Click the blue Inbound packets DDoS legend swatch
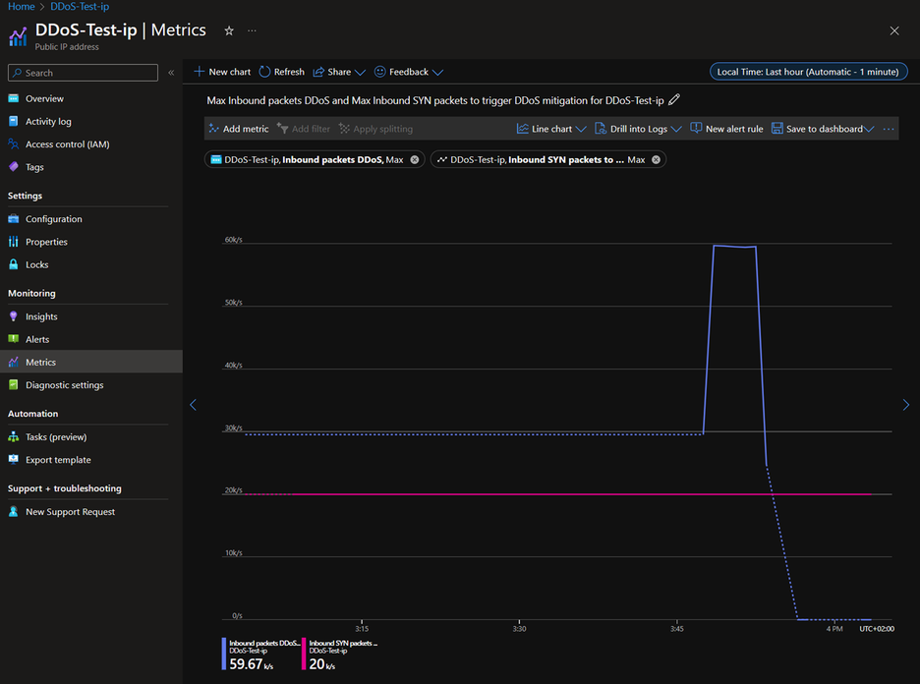The width and height of the screenshot is (920, 684). point(225,654)
